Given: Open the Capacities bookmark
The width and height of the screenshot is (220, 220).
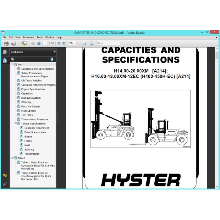Looking at the screenshot, I should [x=27, y=94].
